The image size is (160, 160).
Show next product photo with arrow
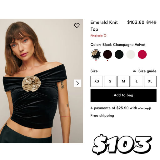pos(77,83)
